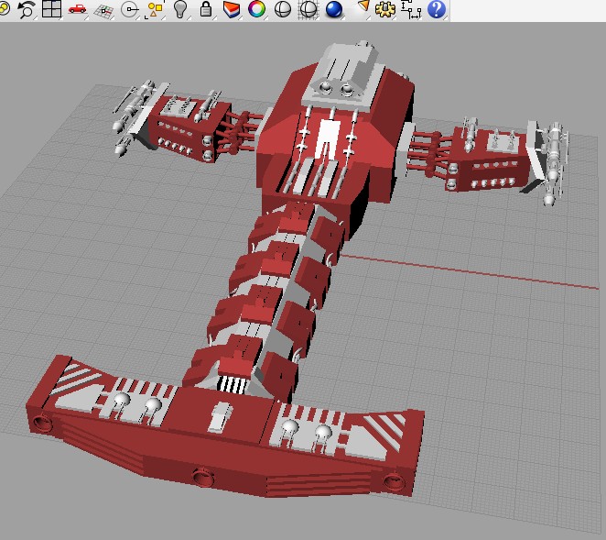Image resolution: width=606 pixels, height=540 pixels.
Task: Click the Select Objects shapes icon
Action: 154,9
